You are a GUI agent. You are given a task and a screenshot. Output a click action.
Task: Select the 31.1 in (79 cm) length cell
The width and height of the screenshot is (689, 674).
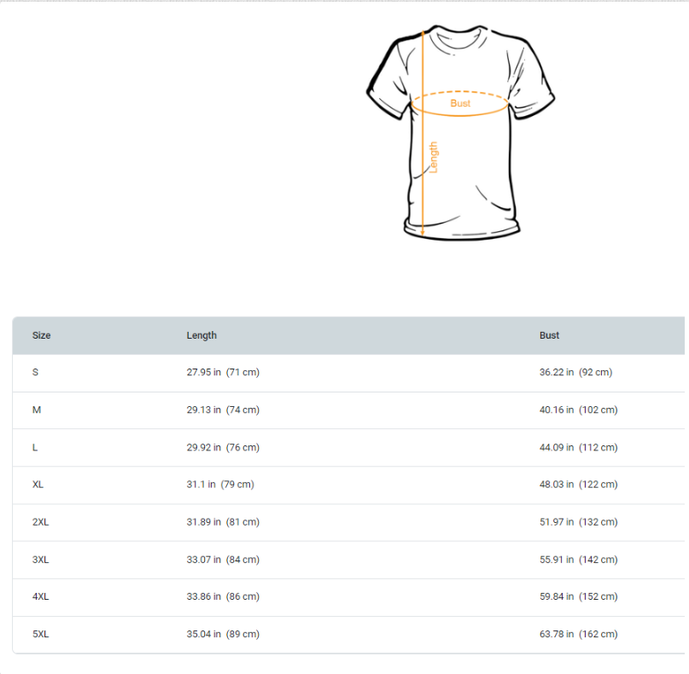220,484
